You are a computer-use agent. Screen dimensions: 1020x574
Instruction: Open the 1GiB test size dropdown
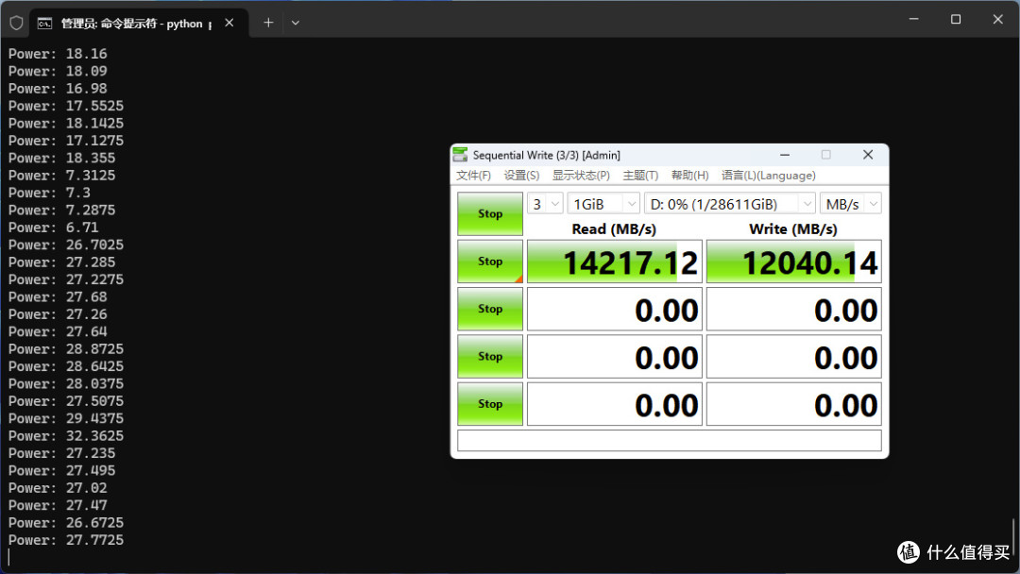coord(603,204)
